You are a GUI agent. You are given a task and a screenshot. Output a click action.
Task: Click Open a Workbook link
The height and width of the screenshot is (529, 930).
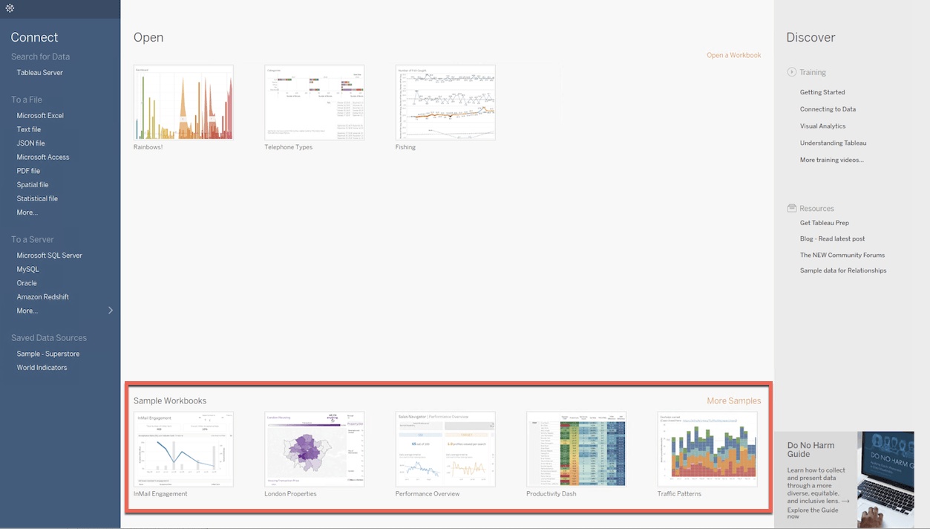point(733,55)
